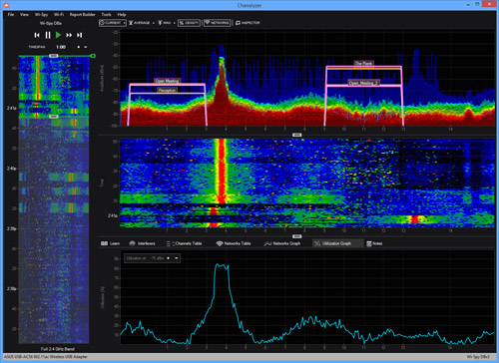Click the fast forward playback icon
The image size is (499, 363).
click(69, 35)
